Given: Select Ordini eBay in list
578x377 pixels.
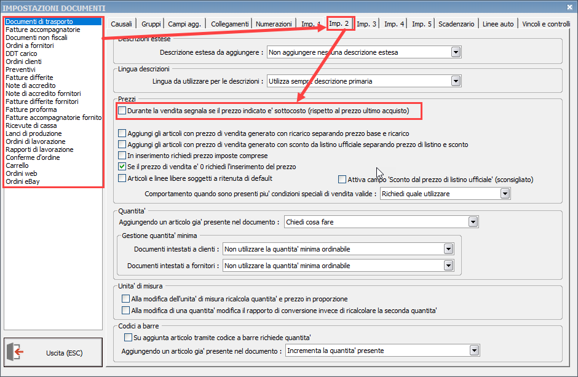Looking at the screenshot, I should 53,181.
